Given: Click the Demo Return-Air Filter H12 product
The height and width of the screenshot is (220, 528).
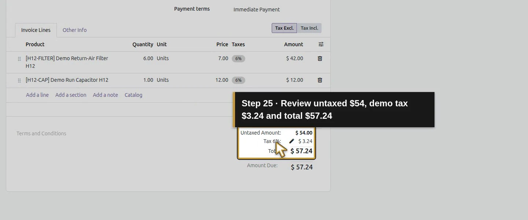Looking at the screenshot, I should pyautogui.click(x=67, y=62).
